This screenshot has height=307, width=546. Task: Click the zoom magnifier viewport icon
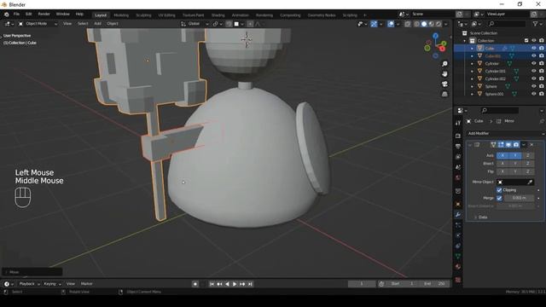coord(444,64)
